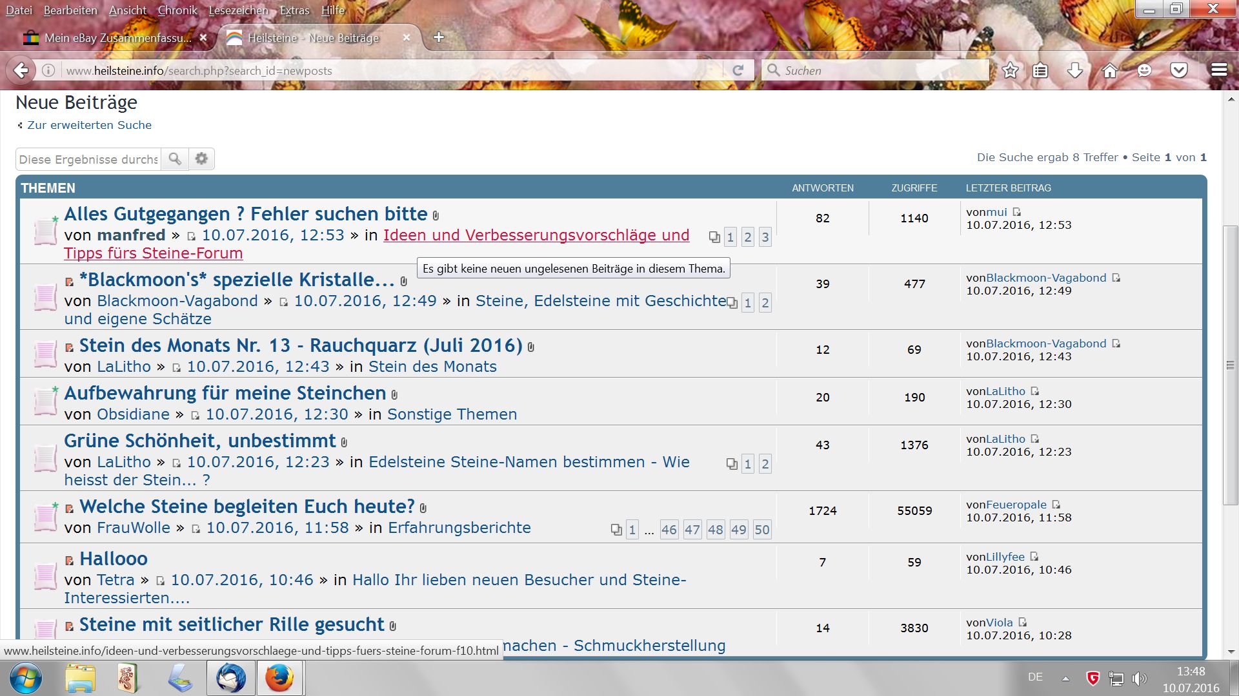The width and height of the screenshot is (1239, 696).
Task: Click the Diese Ergebnisse durchsuchen field
Action: tap(88, 159)
